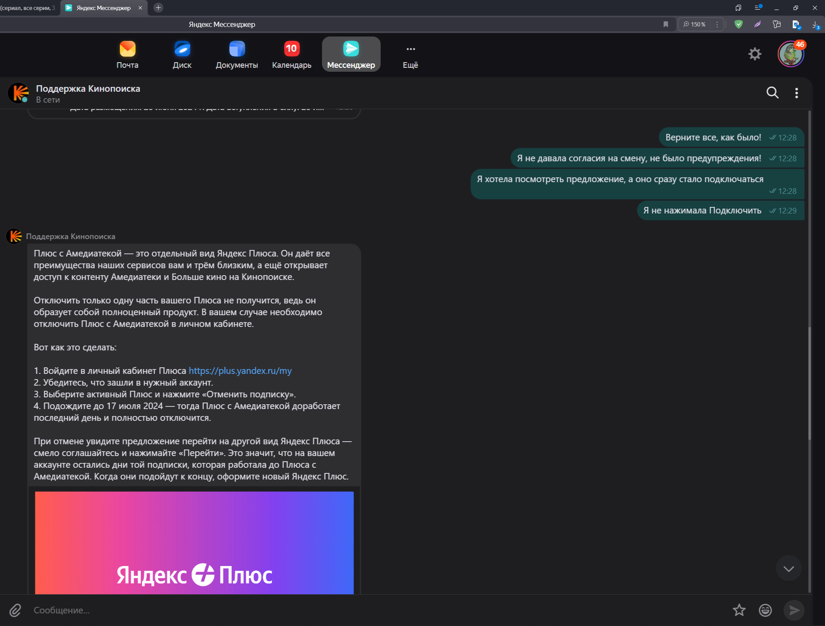The height and width of the screenshot is (626, 825).
Task: Open the emoji picker
Action: (765, 610)
